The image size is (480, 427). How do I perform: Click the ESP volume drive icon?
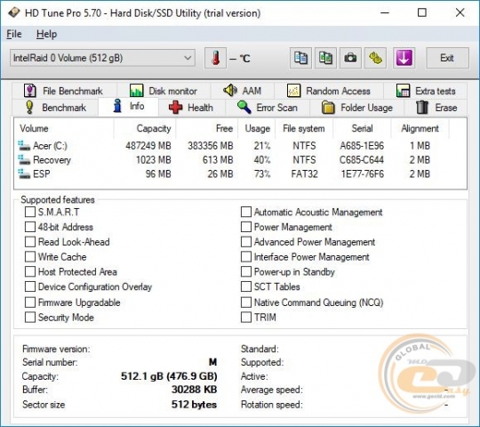24,173
